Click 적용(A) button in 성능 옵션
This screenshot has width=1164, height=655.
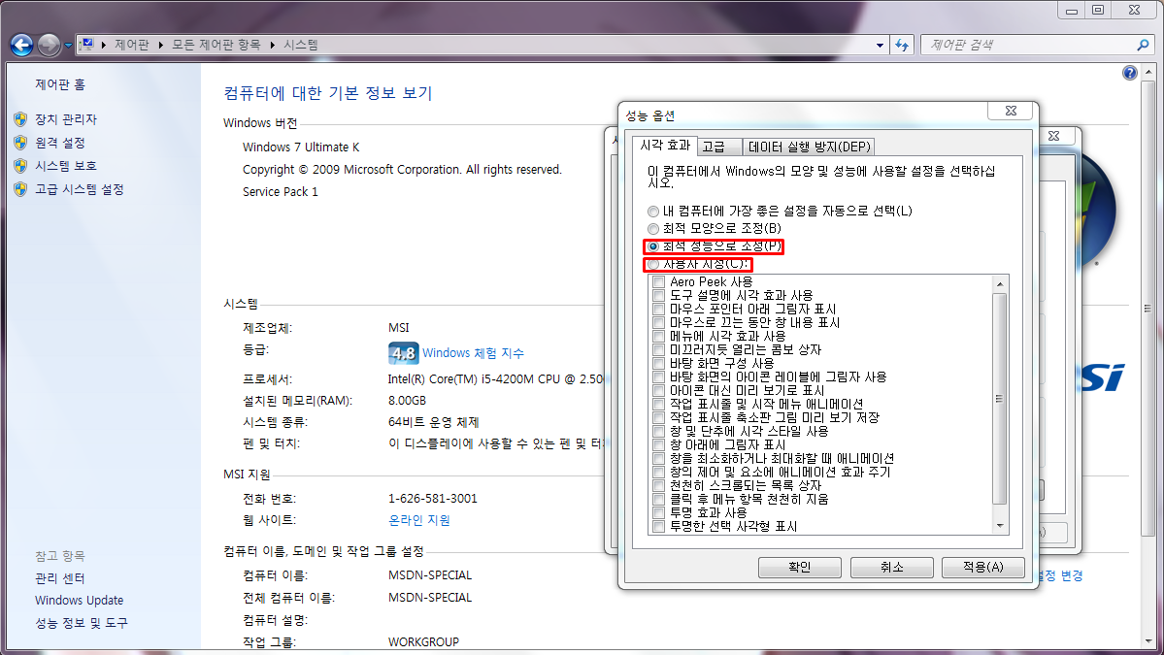982,568
